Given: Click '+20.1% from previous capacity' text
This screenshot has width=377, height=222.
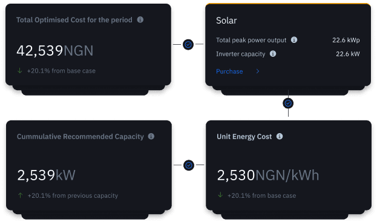Looking at the screenshot, I should coord(73,195).
